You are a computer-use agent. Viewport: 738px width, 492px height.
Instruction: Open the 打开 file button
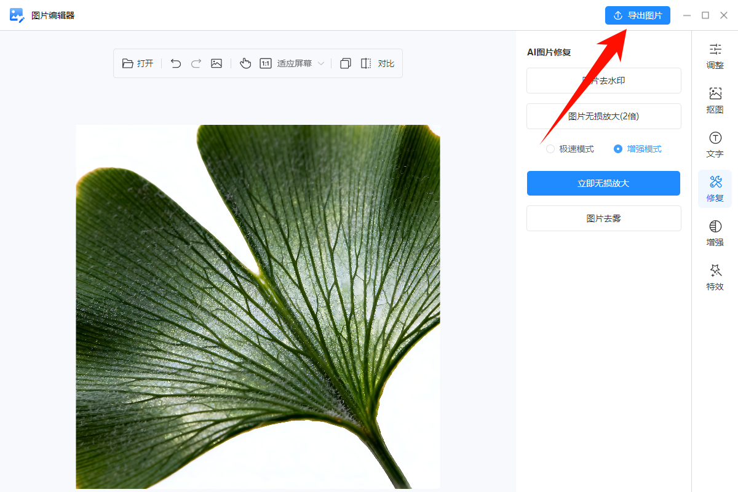[x=138, y=63]
